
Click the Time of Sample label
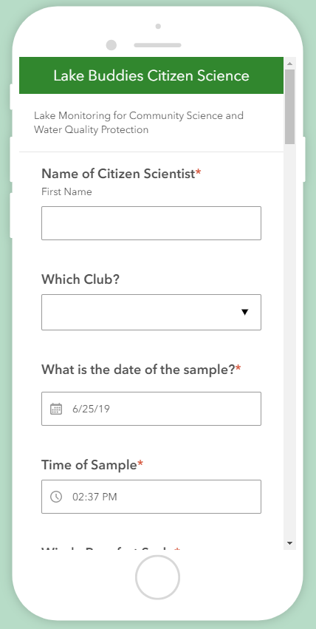92,465
